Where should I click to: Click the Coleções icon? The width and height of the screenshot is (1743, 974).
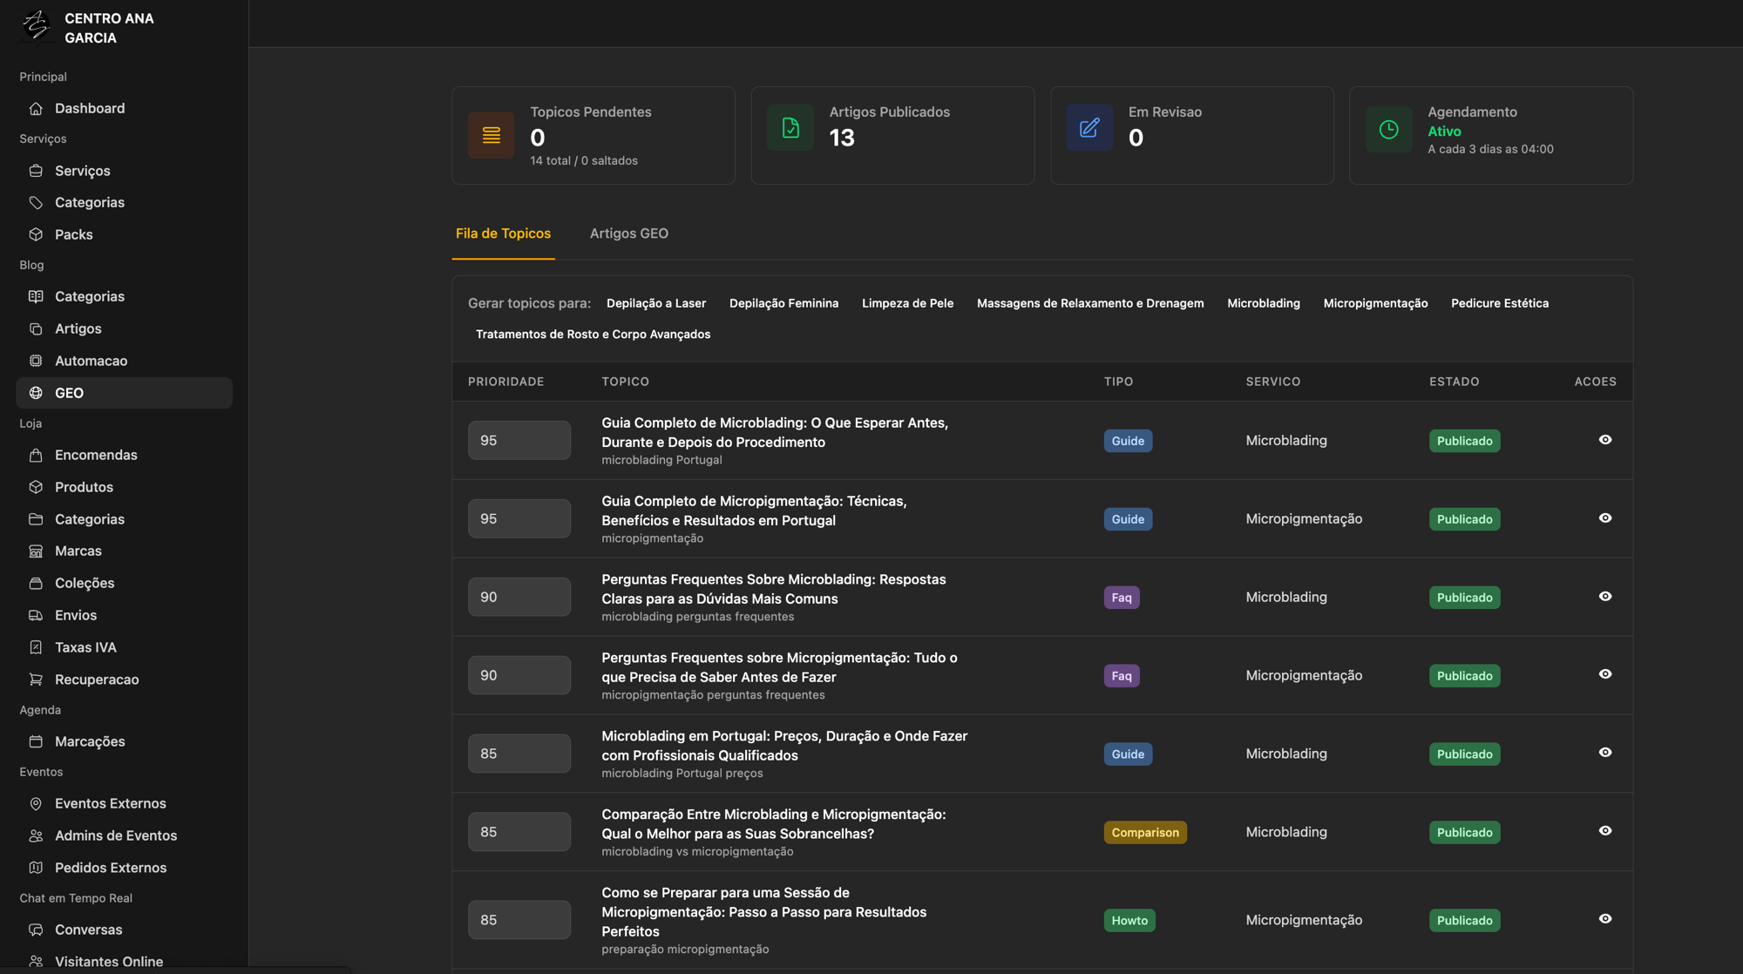pyautogui.click(x=36, y=584)
